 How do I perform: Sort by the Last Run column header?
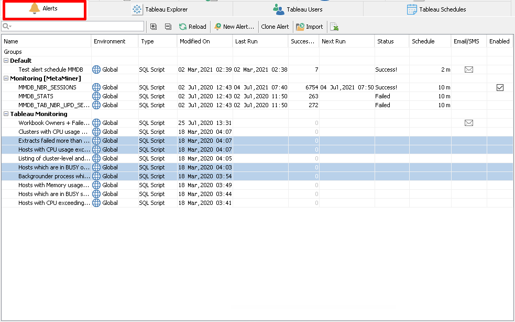tap(260, 41)
